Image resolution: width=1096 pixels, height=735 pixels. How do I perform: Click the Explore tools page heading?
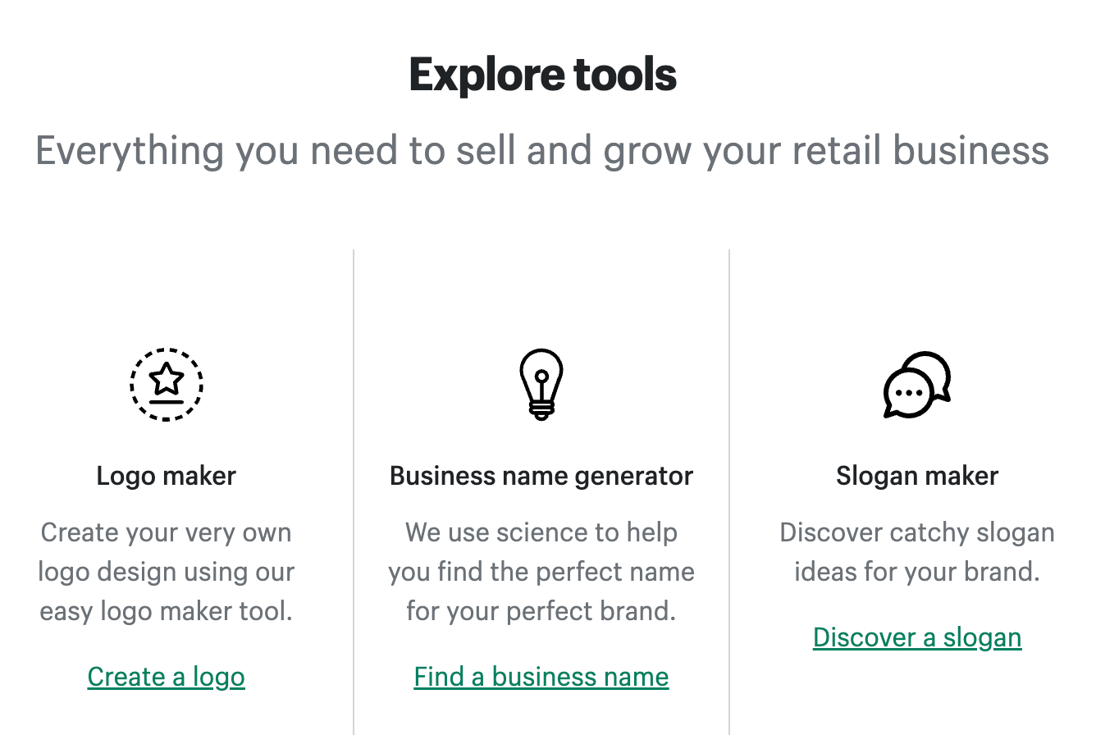coord(543,74)
